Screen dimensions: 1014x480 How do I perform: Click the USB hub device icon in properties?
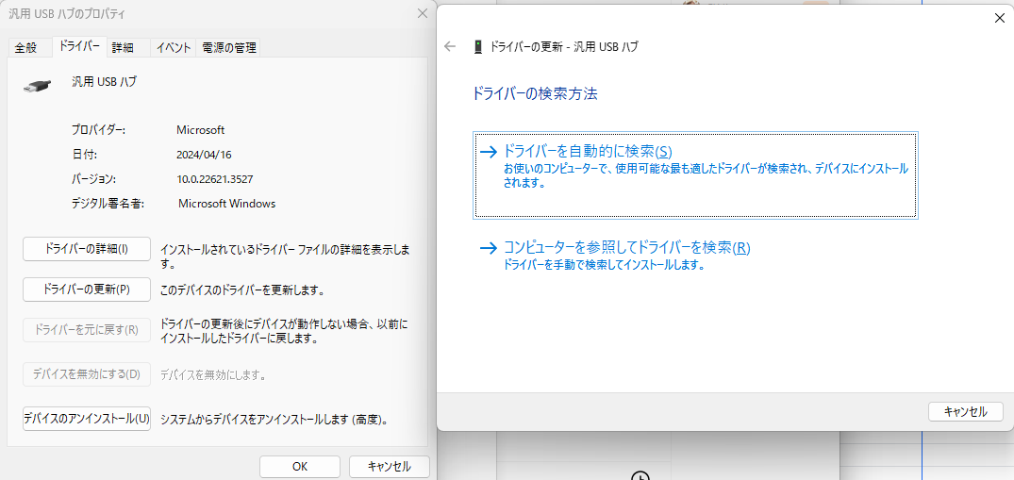(38, 87)
